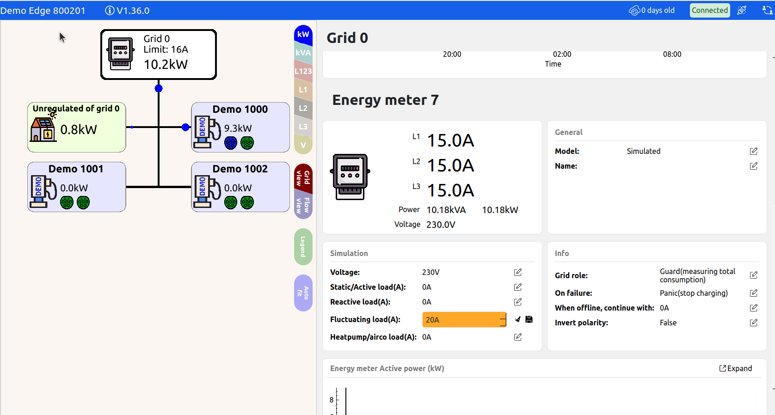The image size is (775, 415).
Task: Switch diagram units to kVA tab
Action: 303,53
